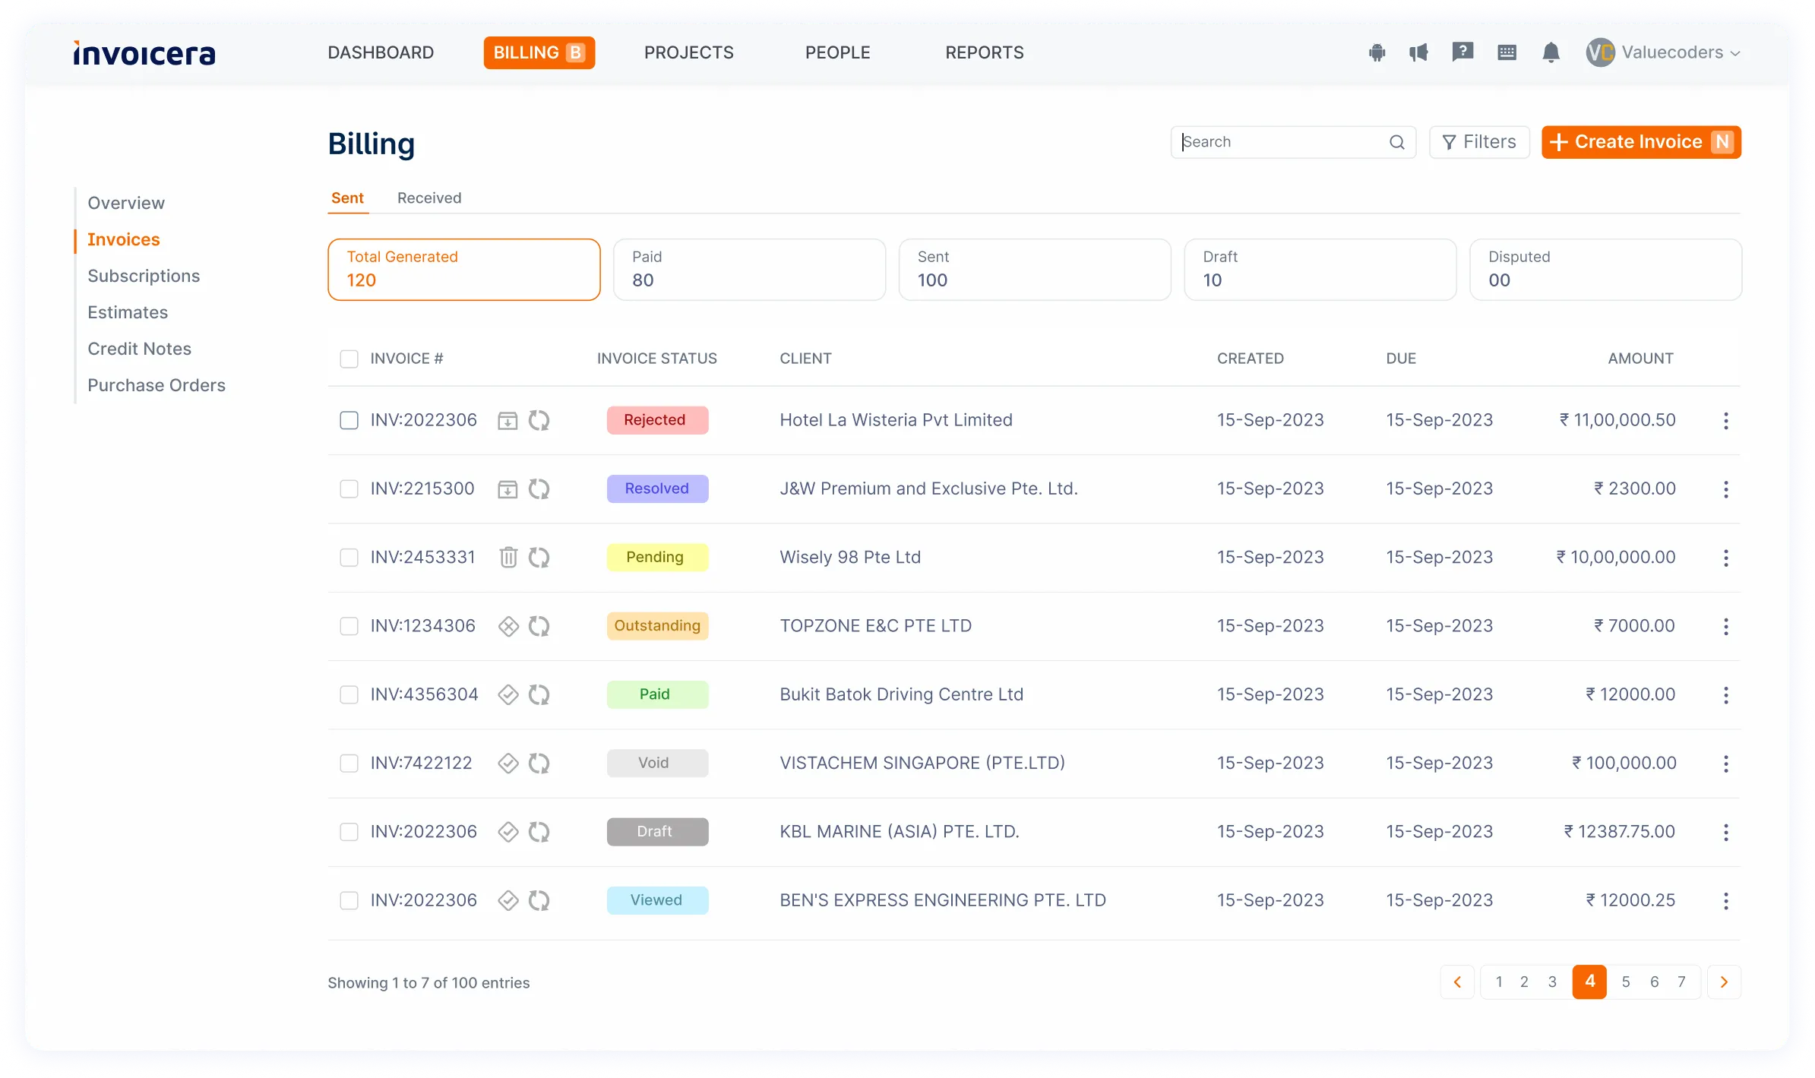Click the Android bug icon in header
The height and width of the screenshot is (1078, 1815).
1377,52
